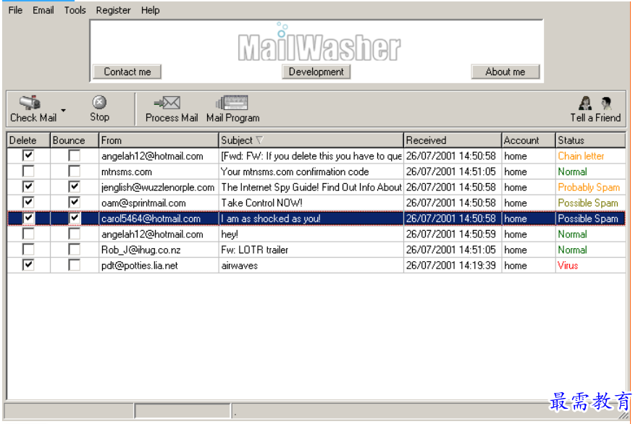Viewport: 638px width, 424px height.
Task: Click received time 26/07/2001 14:19:39
Action: coord(451,266)
